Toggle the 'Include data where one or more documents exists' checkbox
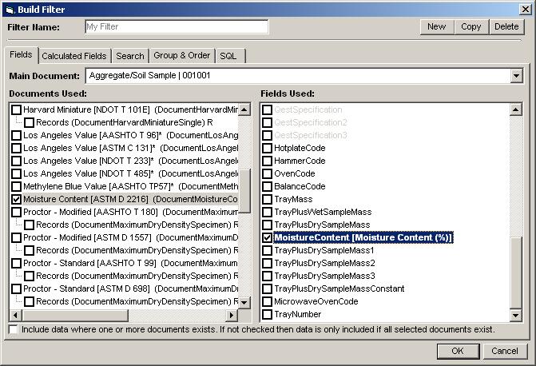 click(13, 329)
